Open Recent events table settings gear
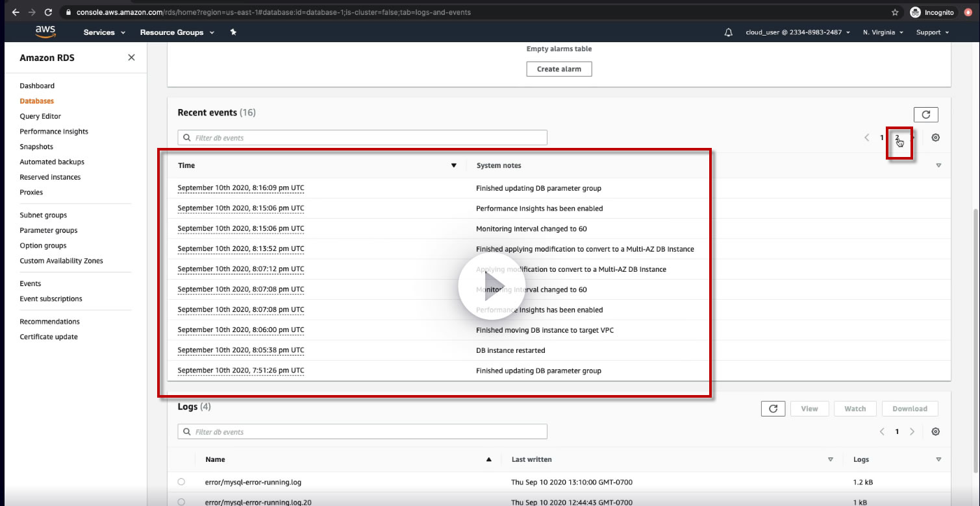 pos(936,138)
